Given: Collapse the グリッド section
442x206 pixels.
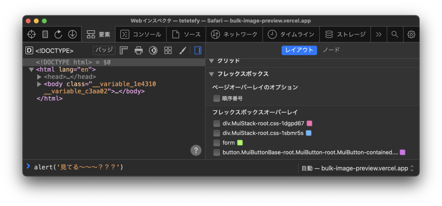Looking at the screenshot, I should point(211,61).
